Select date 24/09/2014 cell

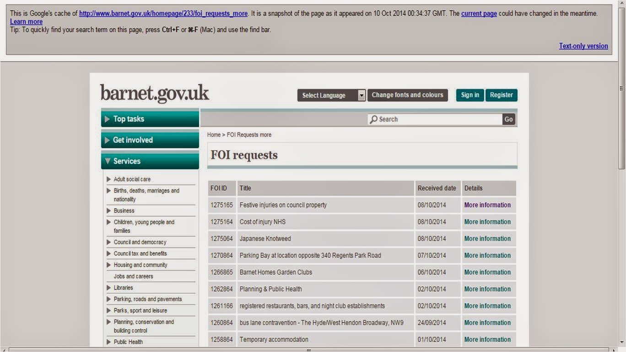coord(438,323)
